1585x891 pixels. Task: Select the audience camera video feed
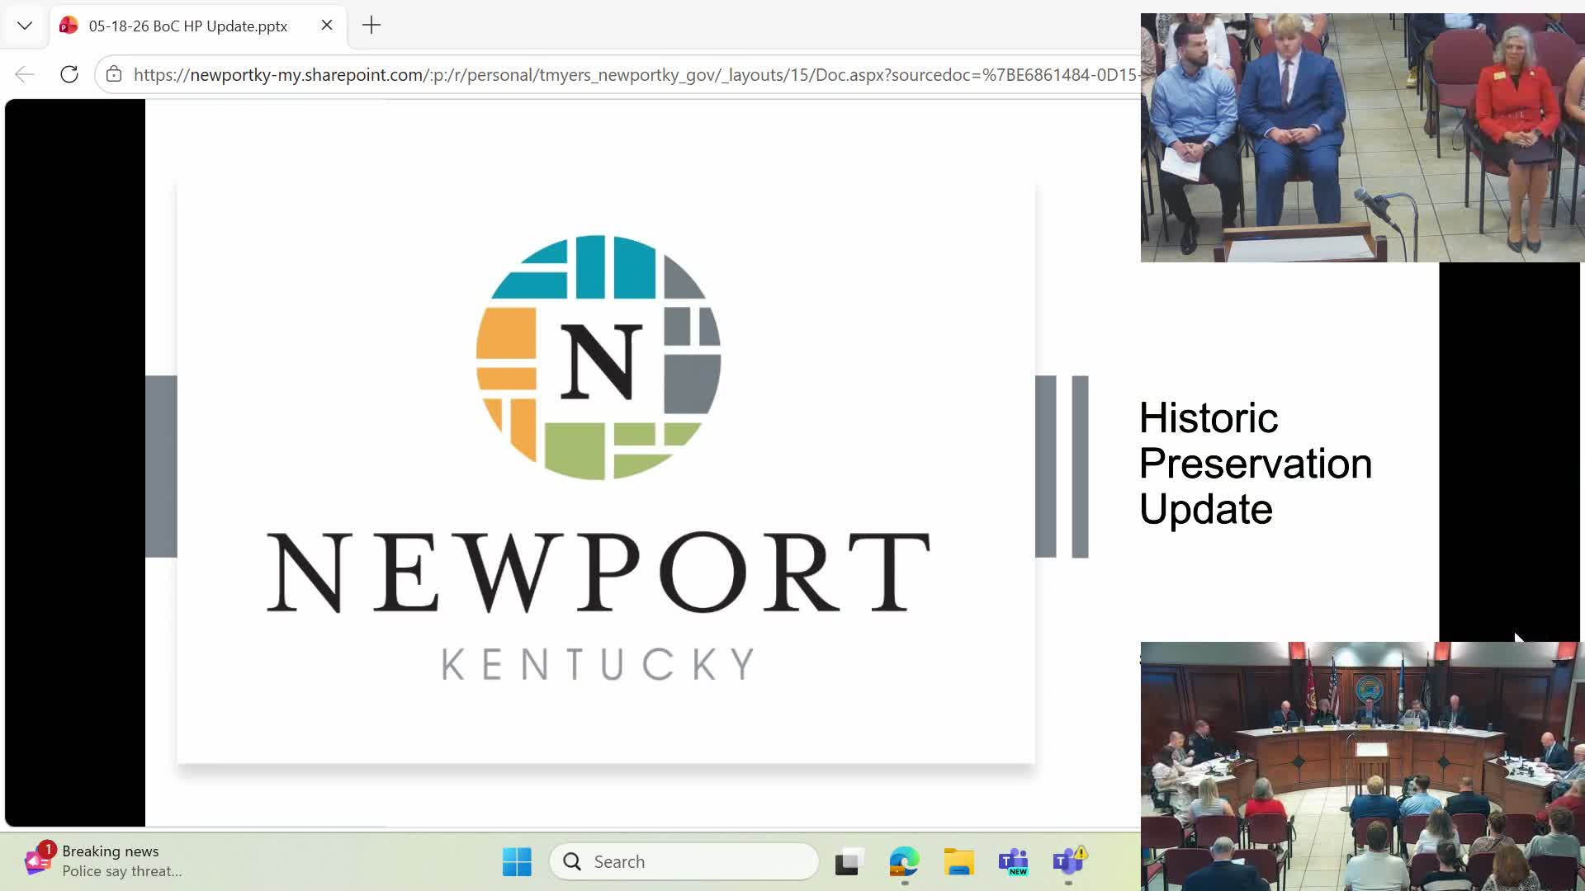click(1362, 138)
